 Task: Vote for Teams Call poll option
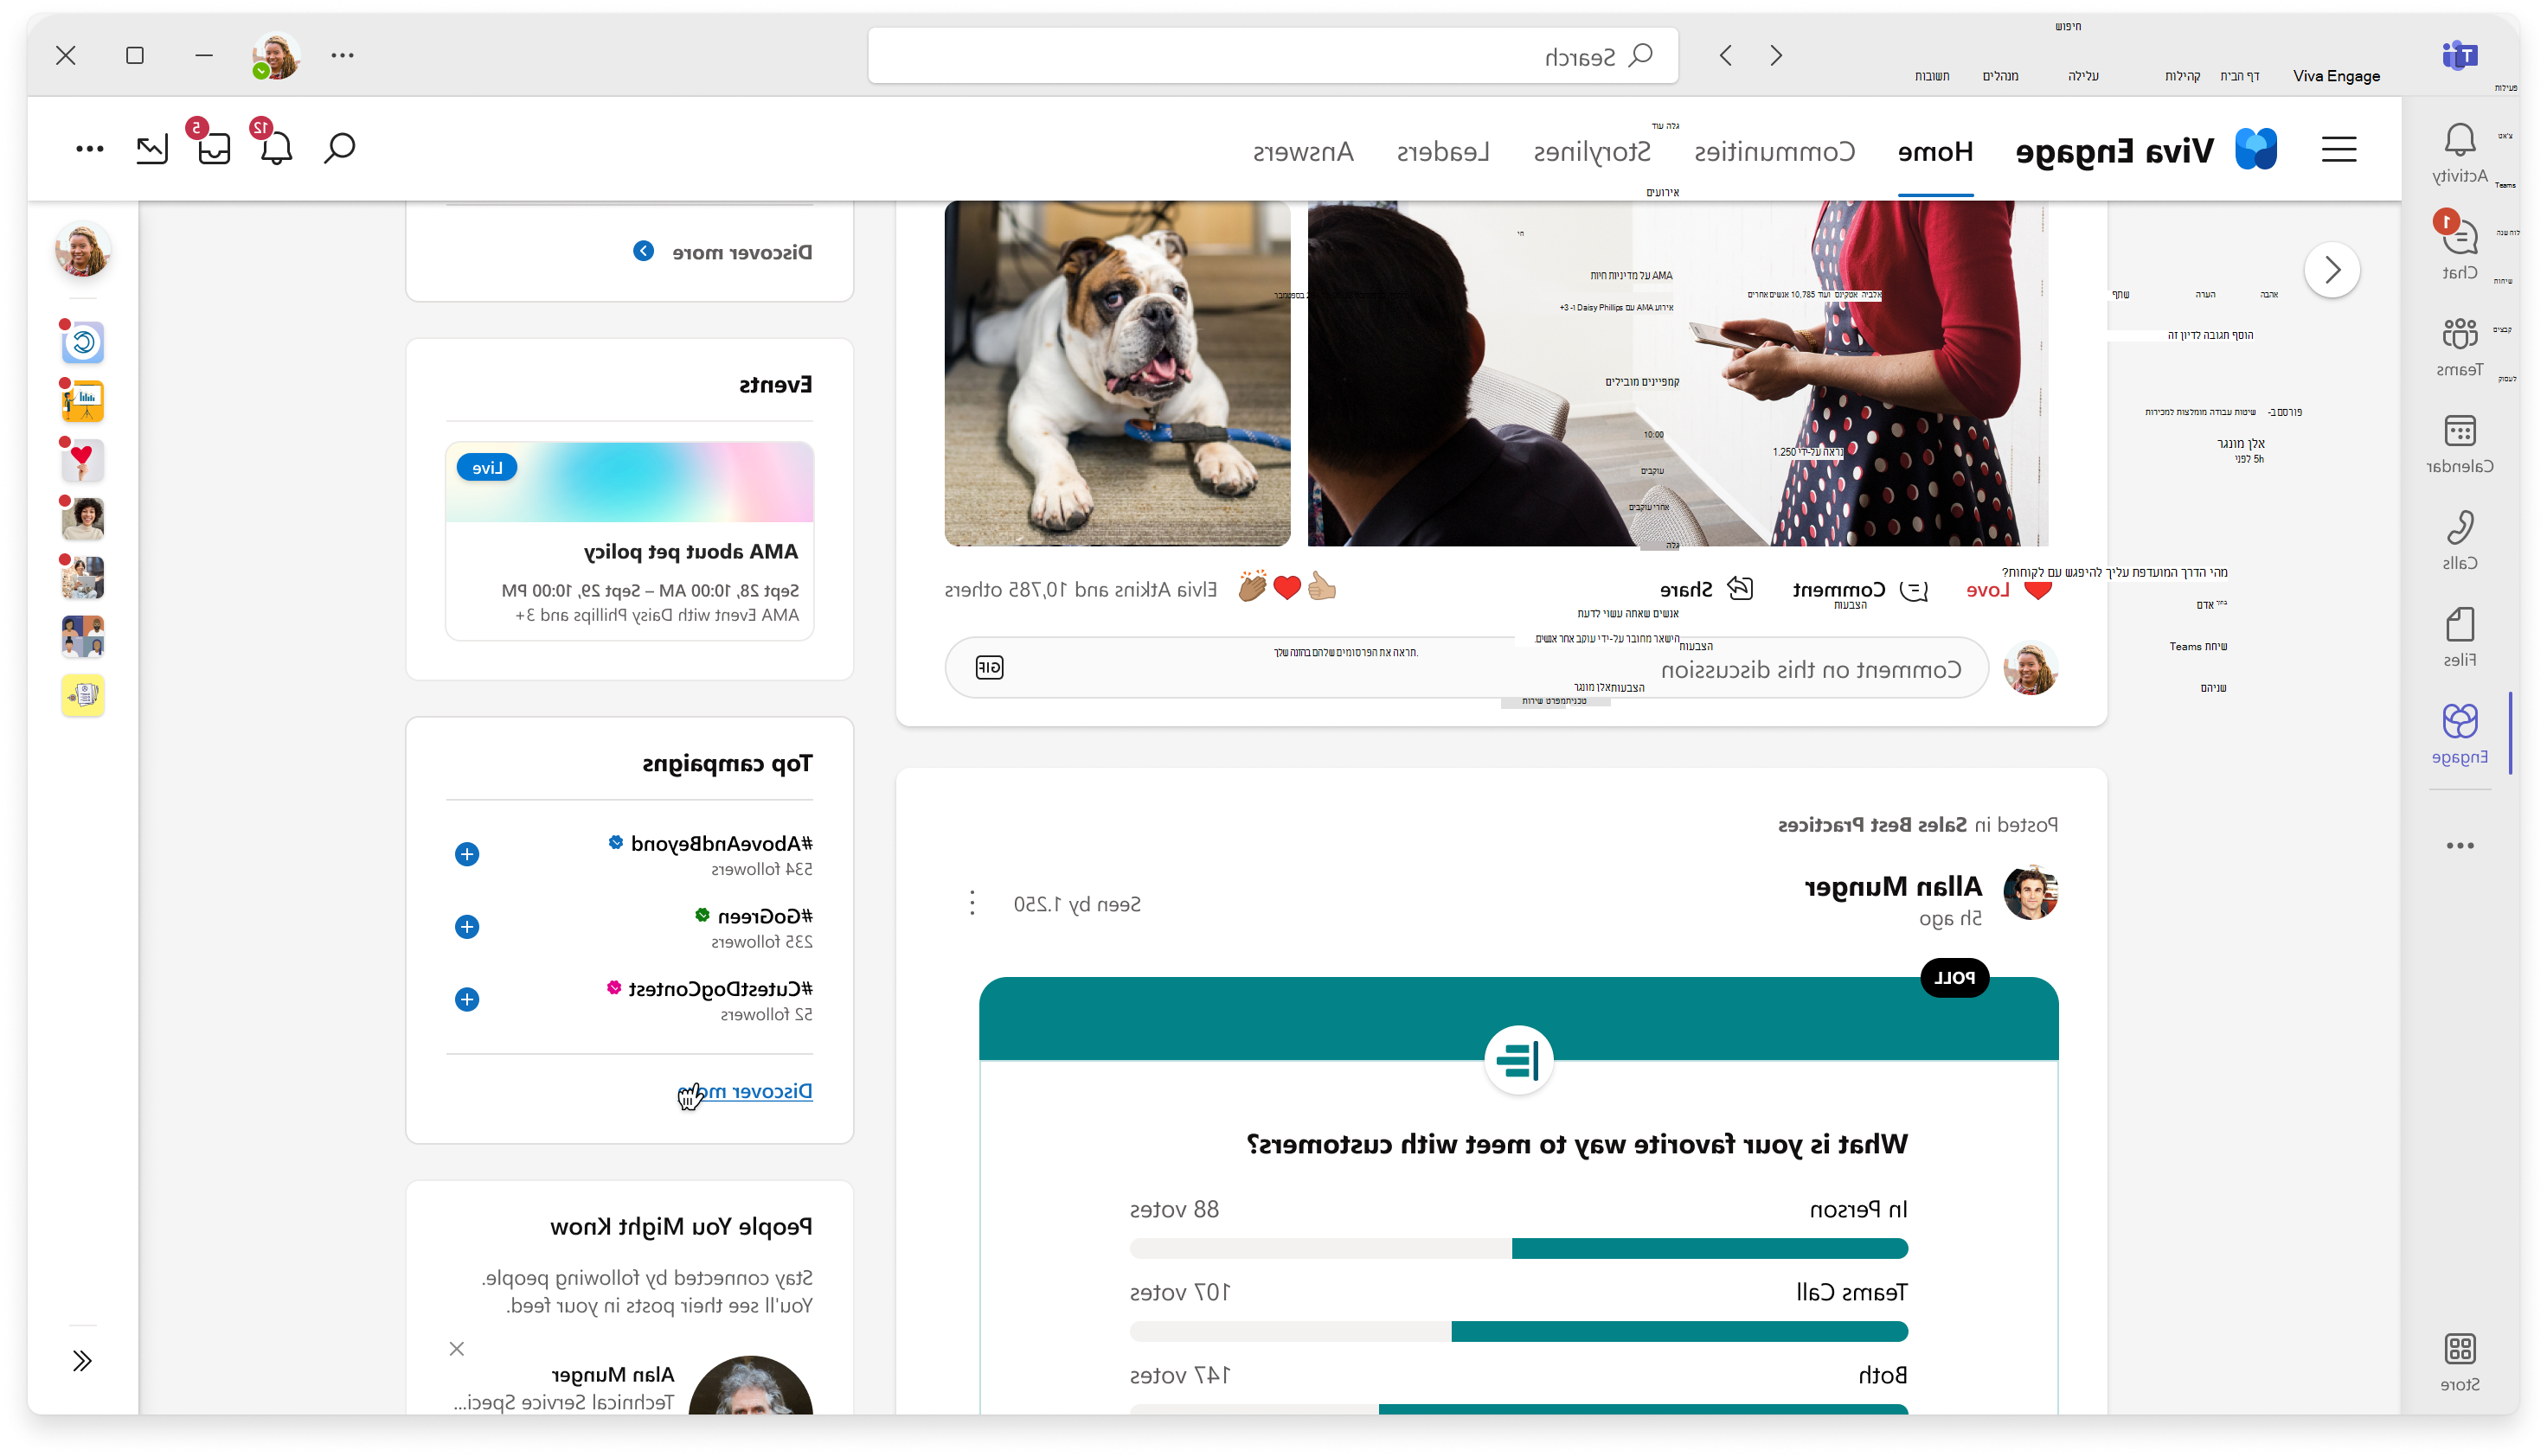point(1851,1292)
